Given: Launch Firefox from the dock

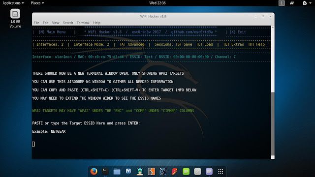Looking at the screenshot, I should pos(94,172).
